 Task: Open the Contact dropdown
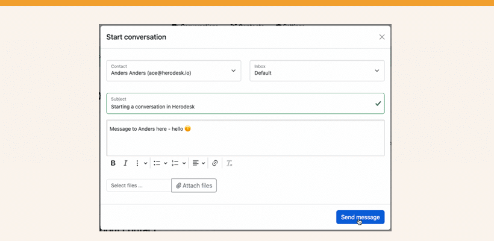click(174, 70)
